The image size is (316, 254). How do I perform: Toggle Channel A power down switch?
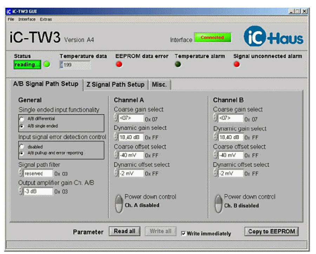click(x=119, y=204)
